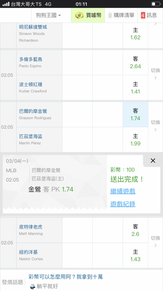Pick 主 1.43 odds for 紐約洋基
The height and width of the screenshot is (291, 163).
tap(135, 255)
